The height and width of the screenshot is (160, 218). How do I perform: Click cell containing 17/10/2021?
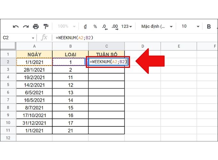(x=34, y=115)
